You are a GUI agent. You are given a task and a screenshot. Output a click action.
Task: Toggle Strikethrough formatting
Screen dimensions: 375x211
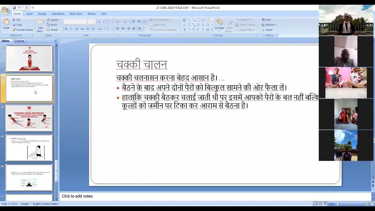click(82, 29)
